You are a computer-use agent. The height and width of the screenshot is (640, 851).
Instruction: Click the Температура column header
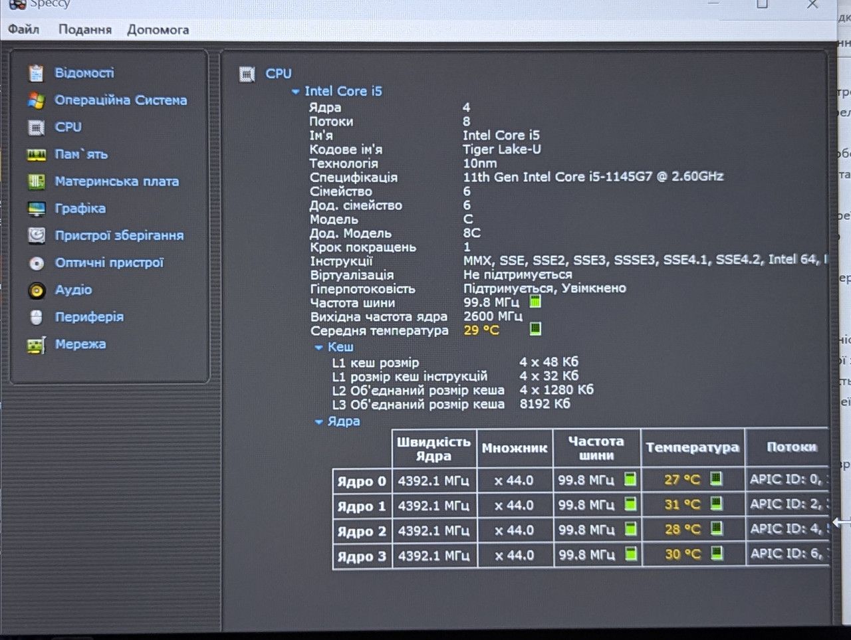pos(692,448)
